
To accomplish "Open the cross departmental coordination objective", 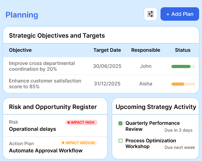I will [42, 66].
